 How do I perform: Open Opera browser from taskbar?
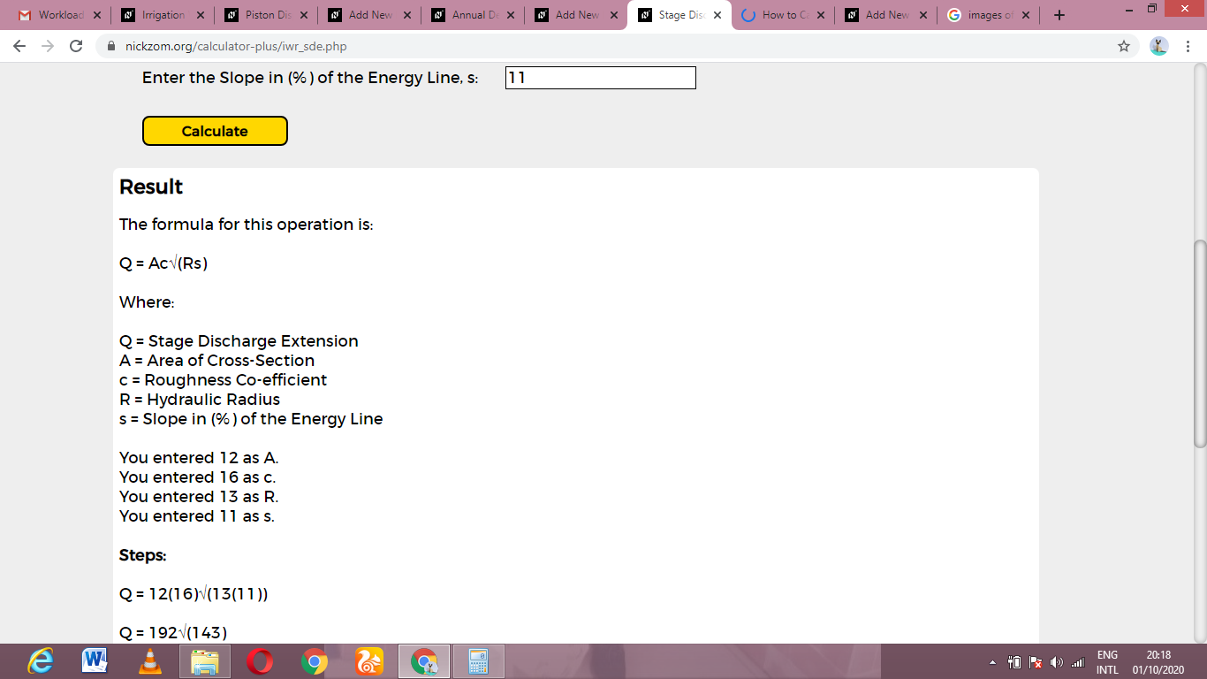click(x=260, y=660)
